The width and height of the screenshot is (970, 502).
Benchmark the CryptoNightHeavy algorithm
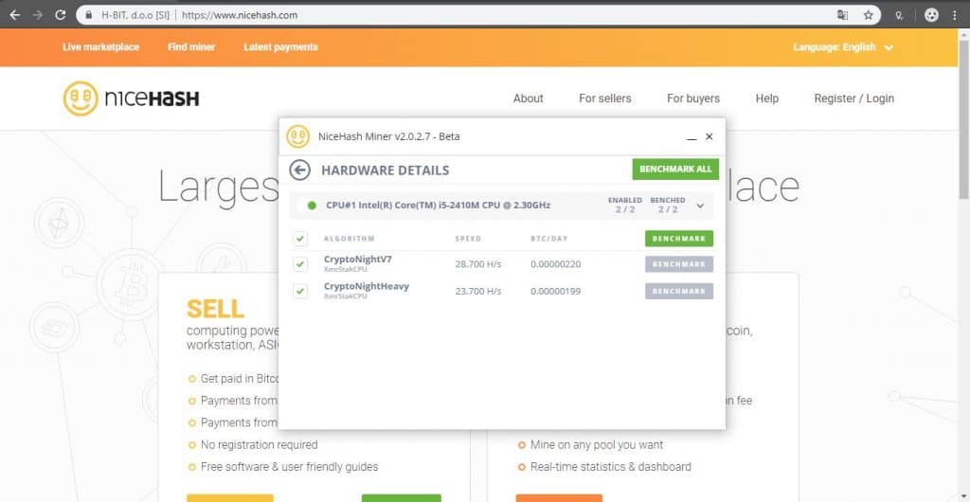coord(678,291)
